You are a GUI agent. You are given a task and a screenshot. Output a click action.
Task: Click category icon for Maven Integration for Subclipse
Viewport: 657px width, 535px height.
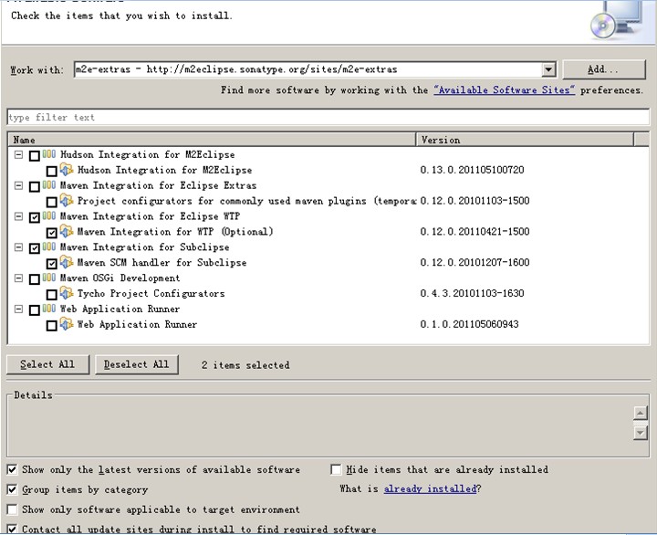click(48, 247)
